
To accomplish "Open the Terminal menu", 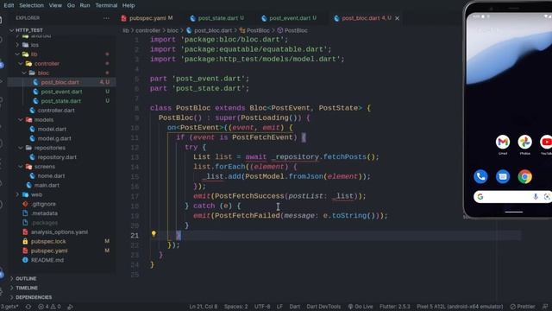I will pos(106,5).
